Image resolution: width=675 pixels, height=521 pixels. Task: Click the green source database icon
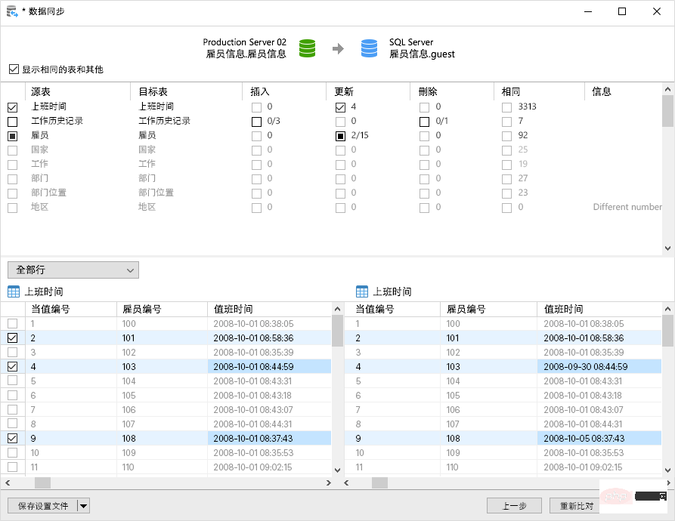(x=307, y=48)
